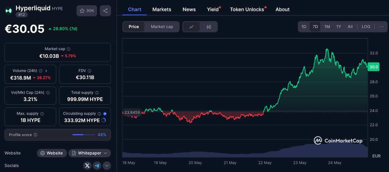Switch to the News tab
This screenshot has height=172, width=389.
189,9
